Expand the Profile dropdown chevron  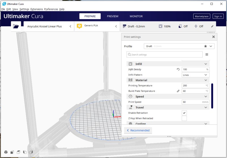coord(211,46)
